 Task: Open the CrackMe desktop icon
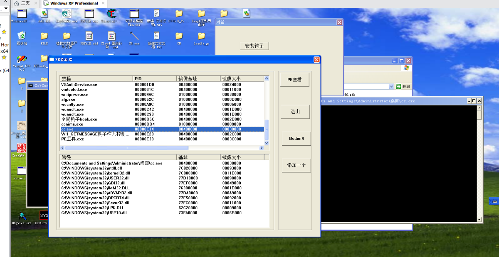[x=21, y=150]
